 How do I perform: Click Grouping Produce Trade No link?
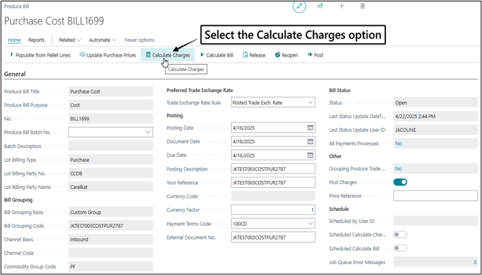click(x=398, y=169)
